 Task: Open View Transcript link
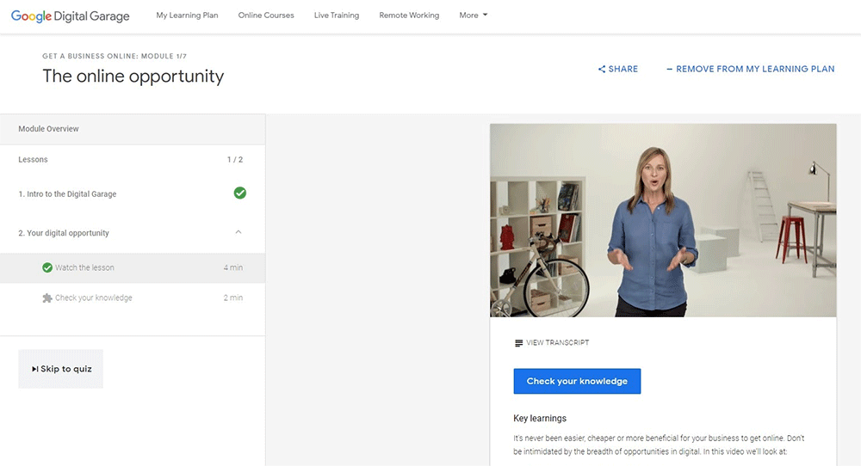point(557,343)
